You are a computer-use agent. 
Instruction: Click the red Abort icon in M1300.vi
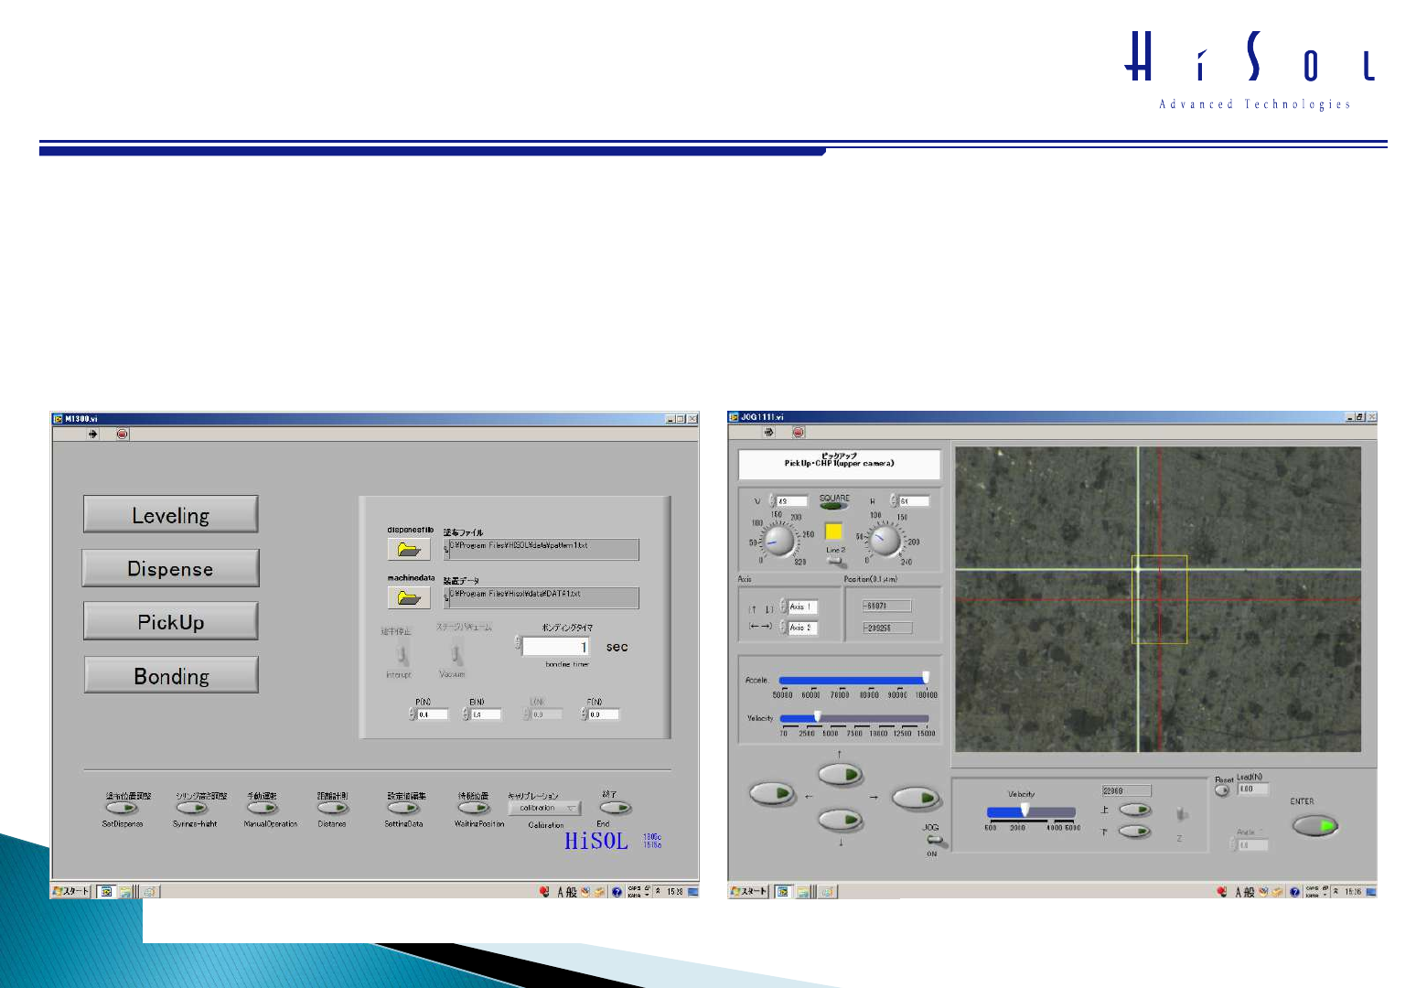click(x=123, y=434)
